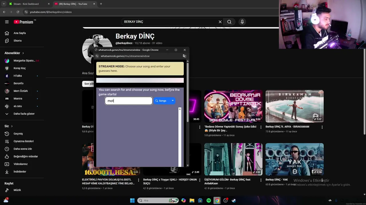366x205 pixels.
Task: Go back in browser history
Action: (4, 12)
